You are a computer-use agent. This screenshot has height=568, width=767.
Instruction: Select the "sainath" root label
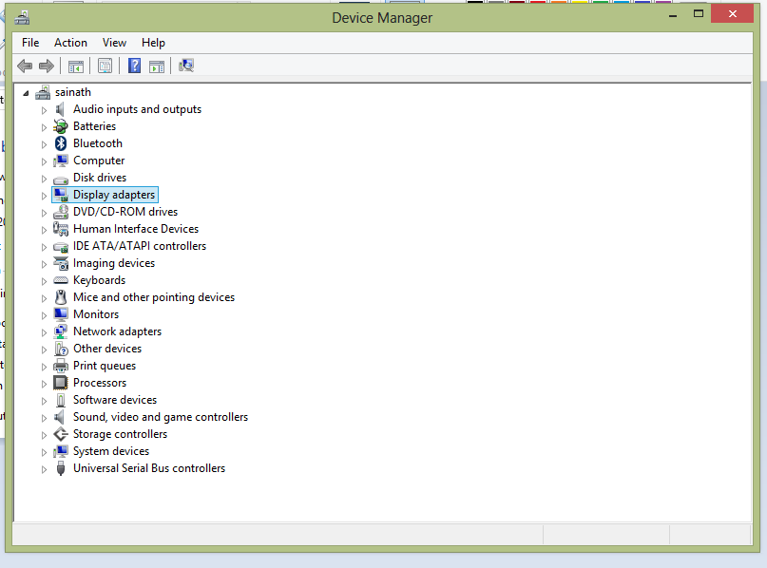(x=73, y=92)
